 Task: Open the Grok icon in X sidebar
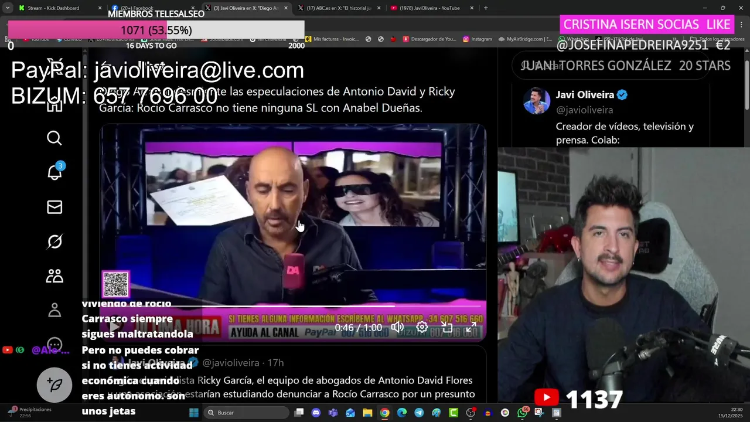(54, 241)
